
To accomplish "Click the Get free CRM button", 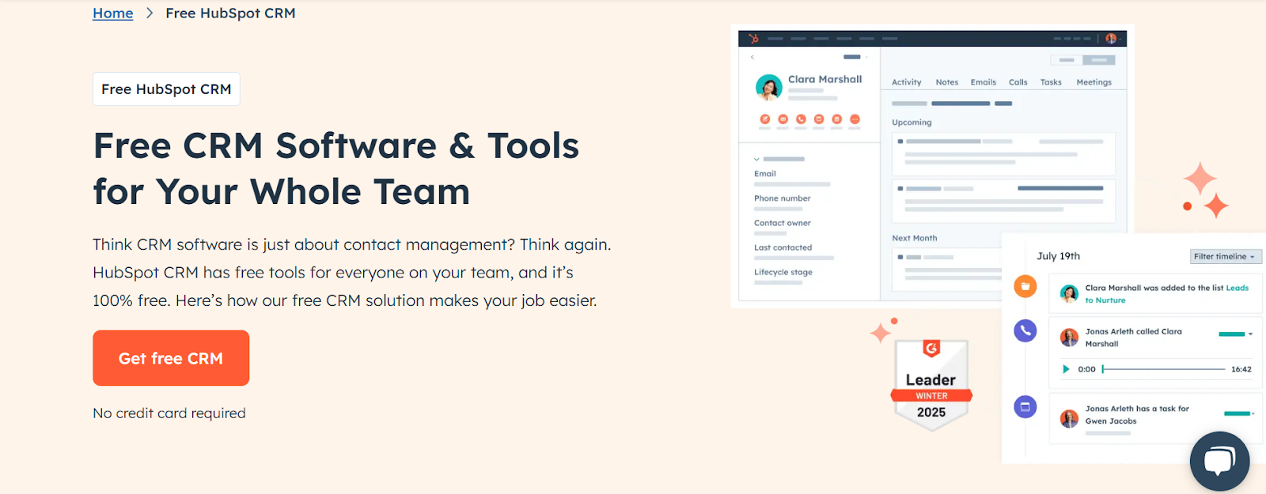I will click(x=171, y=358).
